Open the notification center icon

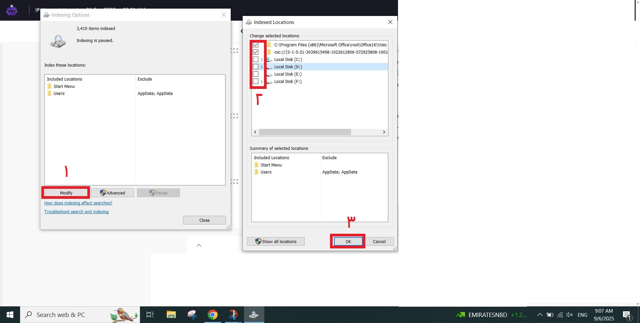click(x=626, y=315)
